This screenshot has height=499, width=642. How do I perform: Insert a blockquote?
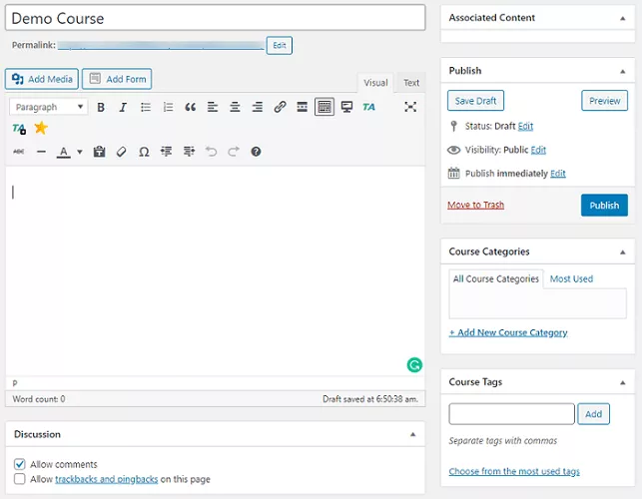coord(190,107)
